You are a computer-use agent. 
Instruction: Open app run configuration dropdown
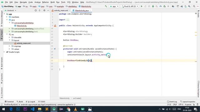(114, 6)
